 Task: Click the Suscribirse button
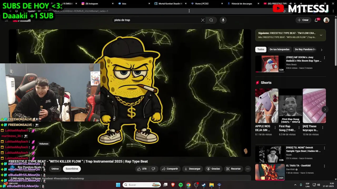[x=72, y=169]
